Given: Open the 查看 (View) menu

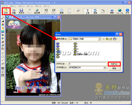Looking at the screenshot, I should [x=21, y=6].
